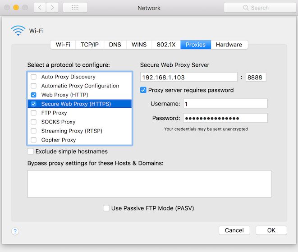Open the 802.1X tab
Image resolution: width=298 pixels, height=252 pixels.
tap(166, 45)
